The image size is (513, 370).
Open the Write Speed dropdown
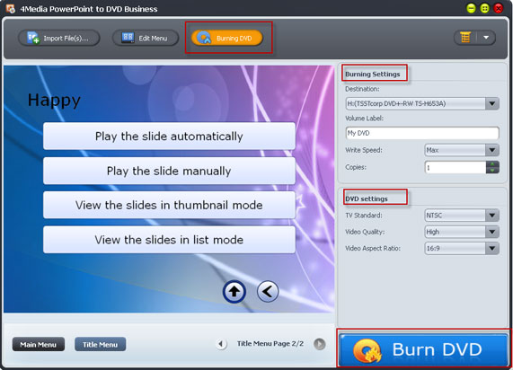point(462,150)
